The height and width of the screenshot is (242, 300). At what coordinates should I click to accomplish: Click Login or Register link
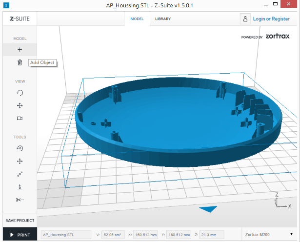pyautogui.click(x=271, y=19)
